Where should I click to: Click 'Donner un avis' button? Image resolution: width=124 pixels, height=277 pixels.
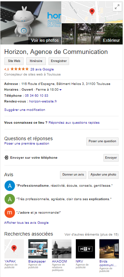coord(73,175)
